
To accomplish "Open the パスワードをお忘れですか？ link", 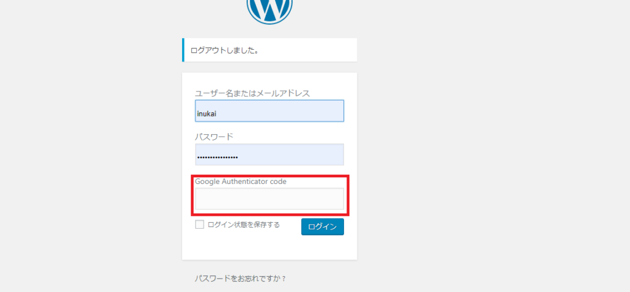I will click(241, 279).
